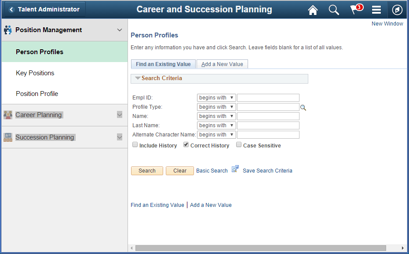Switch to the Add a New Value tab
409x254 pixels.
click(x=222, y=64)
